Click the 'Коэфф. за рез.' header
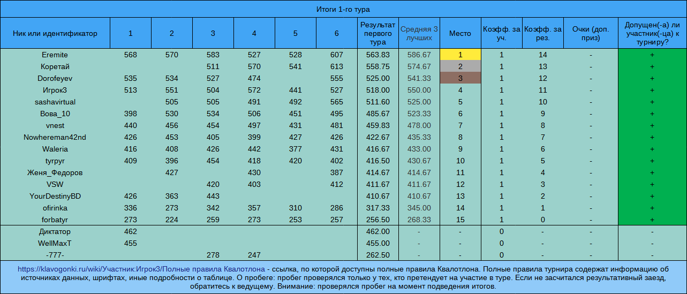Screen dimensions: 687x294 coord(542,33)
